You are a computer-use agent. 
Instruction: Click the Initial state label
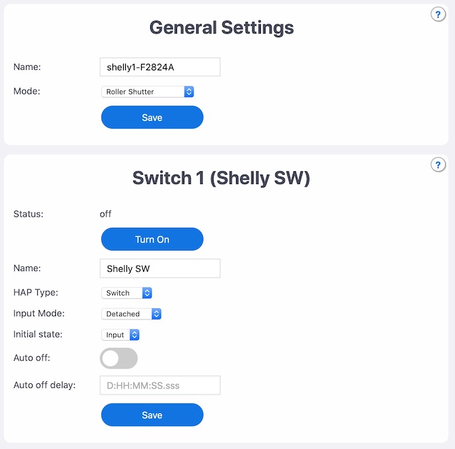[38, 335]
